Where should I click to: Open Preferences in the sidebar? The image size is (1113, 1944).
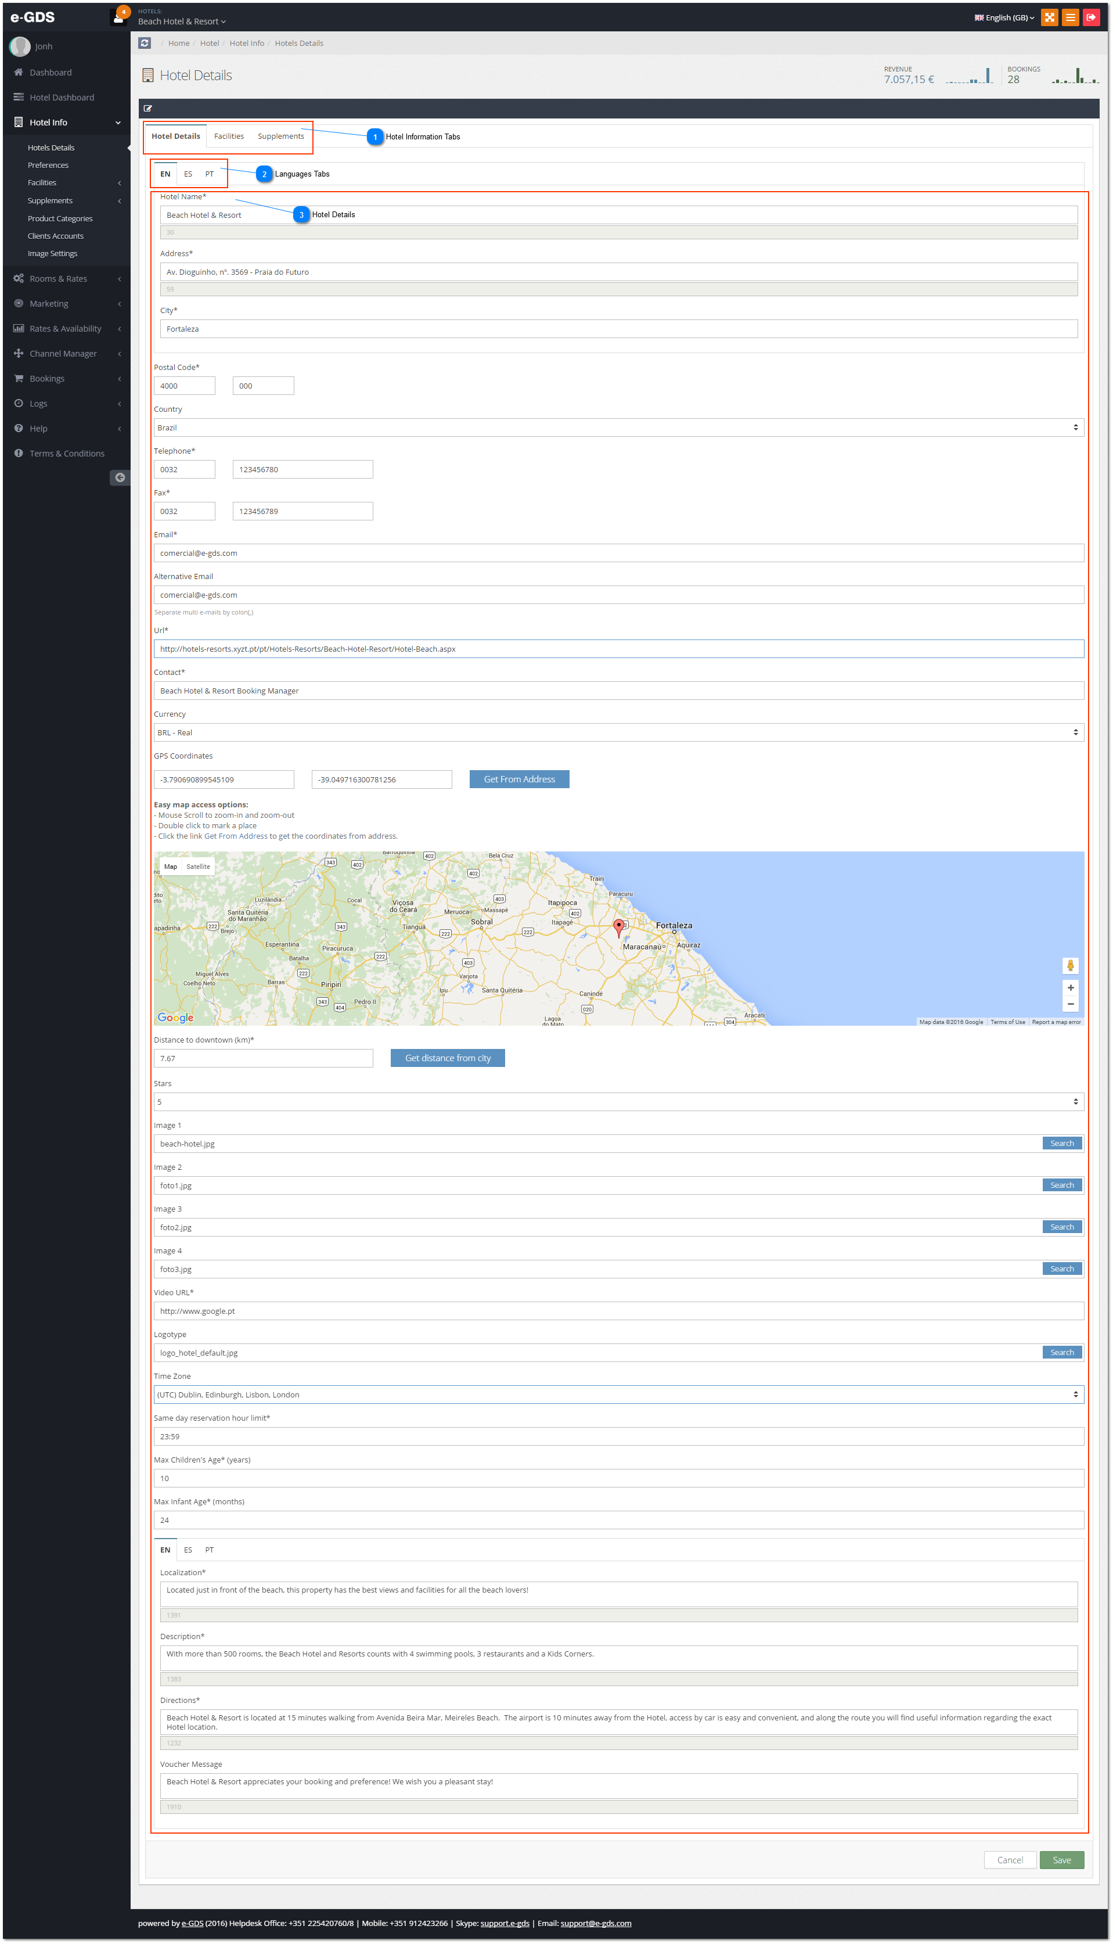pyautogui.click(x=48, y=165)
